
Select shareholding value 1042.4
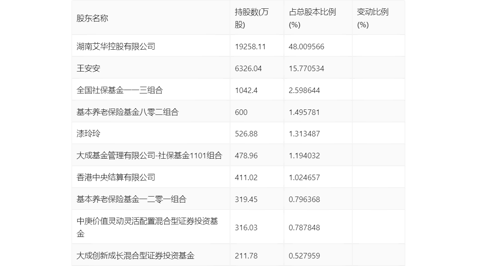[x=246, y=90]
